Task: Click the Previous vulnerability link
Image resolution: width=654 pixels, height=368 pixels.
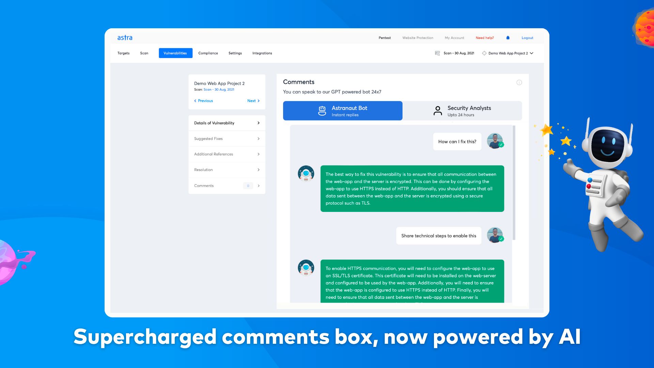Action: click(x=203, y=101)
